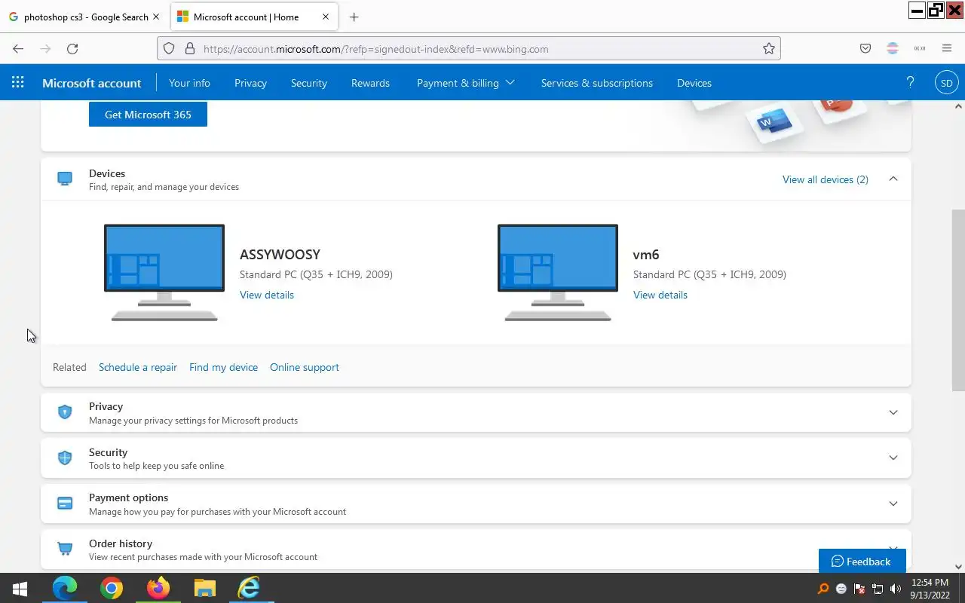
Task: Launch Google Chrome from taskbar
Action: [x=112, y=588]
